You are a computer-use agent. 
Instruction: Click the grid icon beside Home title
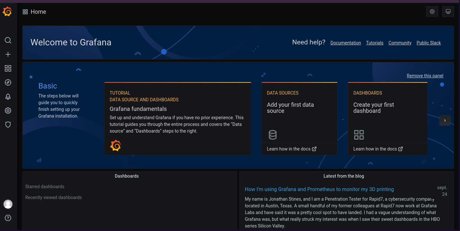(x=25, y=12)
